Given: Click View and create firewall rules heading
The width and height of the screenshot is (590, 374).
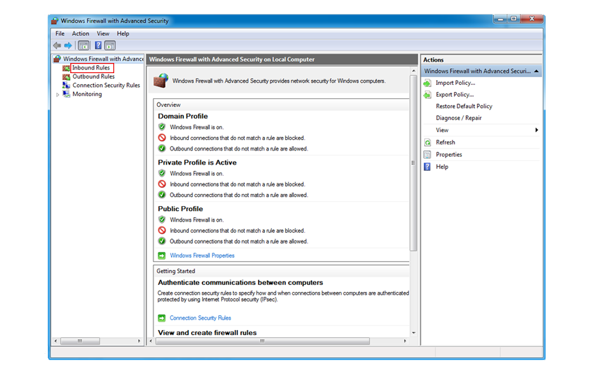Looking at the screenshot, I should click(x=208, y=332).
